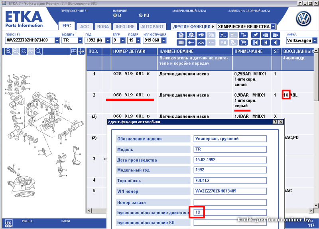Switch to the EPC tab
The height and width of the screenshot is (229, 319).
67,26
